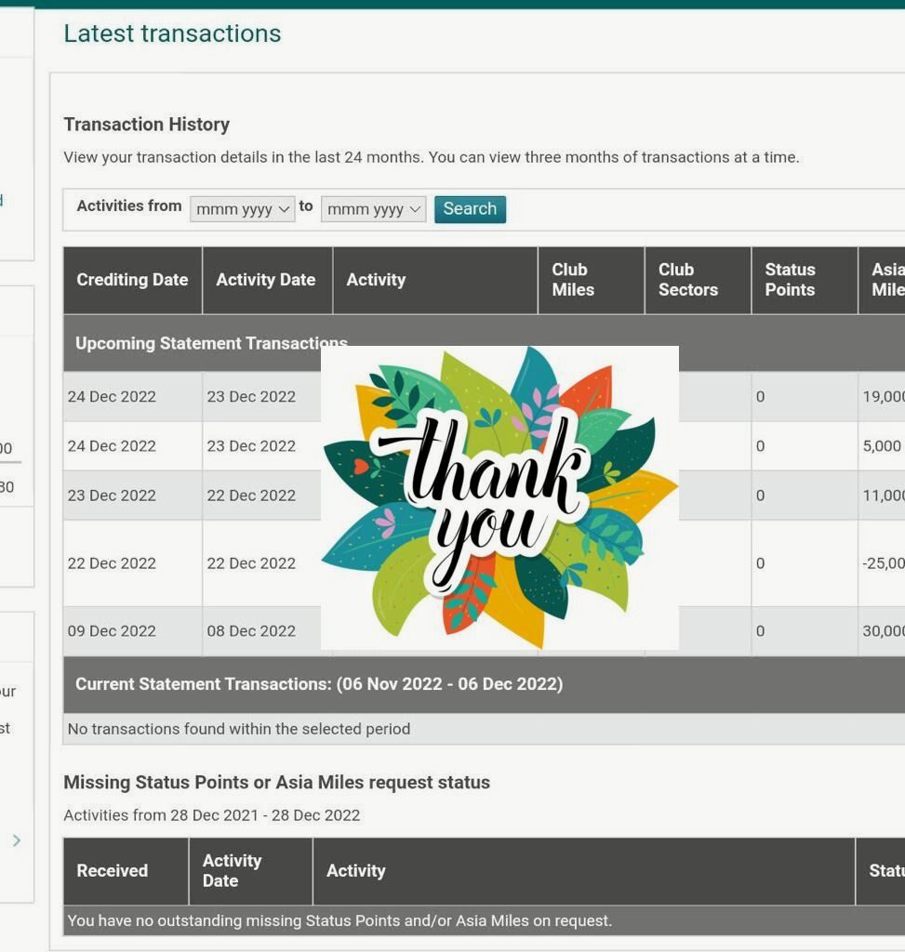Click the Crediting Date column header
The width and height of the screenshot is (905, 952).
[x=132, y=280]
